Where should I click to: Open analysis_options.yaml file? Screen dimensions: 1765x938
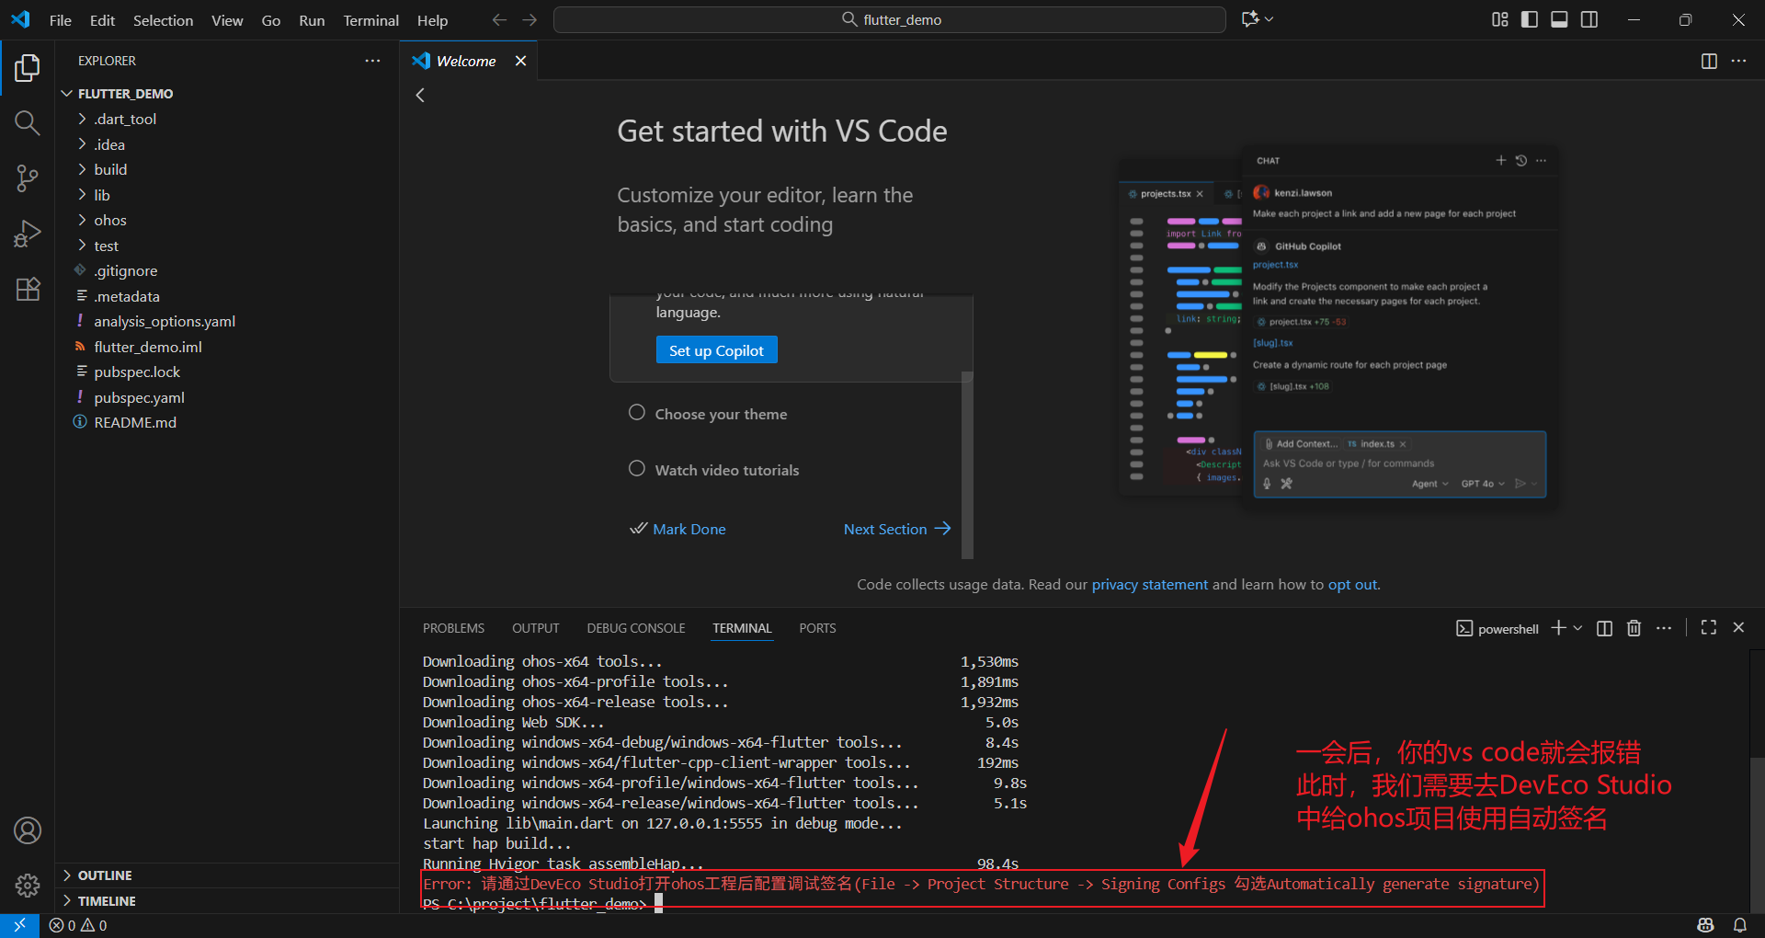click(x=227, y=321)
